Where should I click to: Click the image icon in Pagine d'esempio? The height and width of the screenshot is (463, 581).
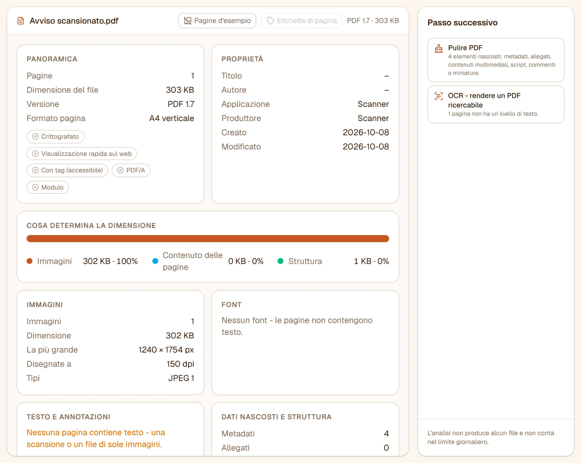188,21
